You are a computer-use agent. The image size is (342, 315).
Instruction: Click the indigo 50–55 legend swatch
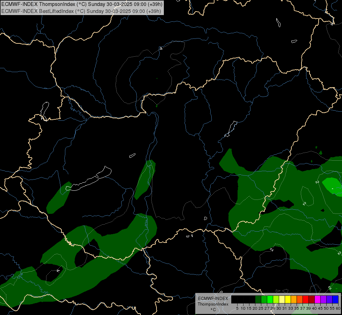point(329,299)
